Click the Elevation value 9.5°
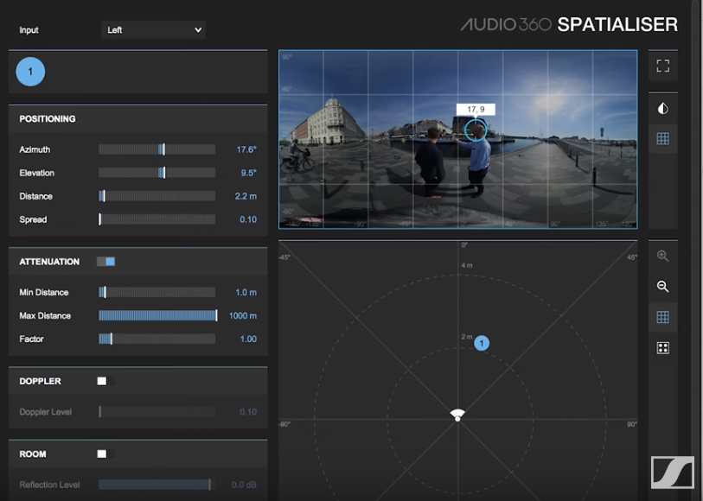Image resolution: width=703 pixels, height=501 pixels. 249,173
